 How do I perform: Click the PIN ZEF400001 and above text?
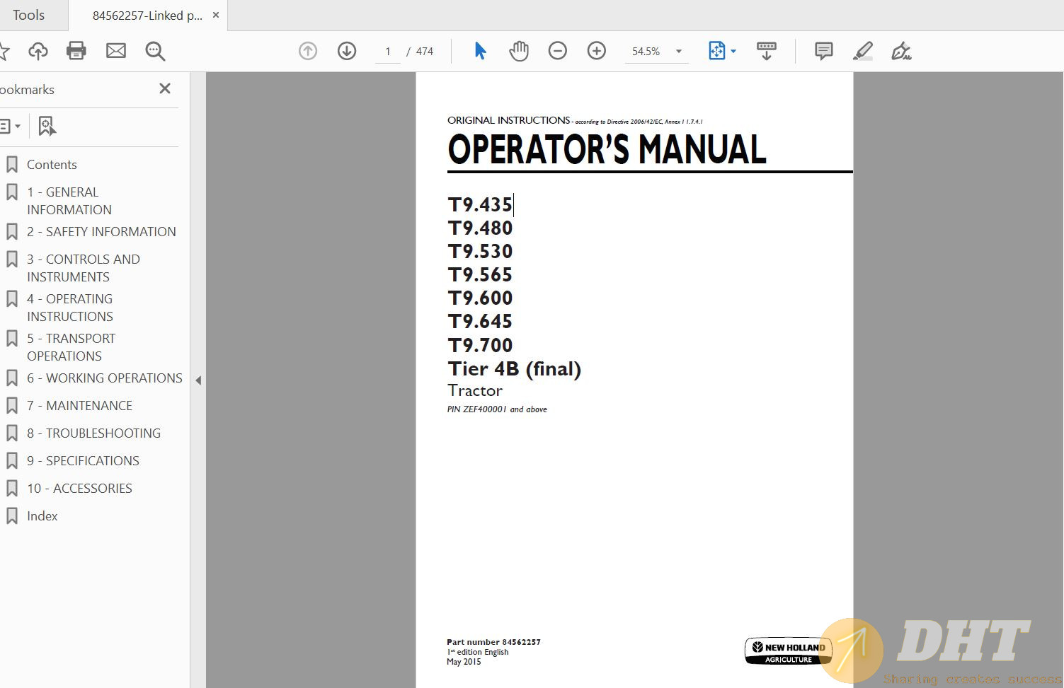pyautogui.click(x=497, y=409)
